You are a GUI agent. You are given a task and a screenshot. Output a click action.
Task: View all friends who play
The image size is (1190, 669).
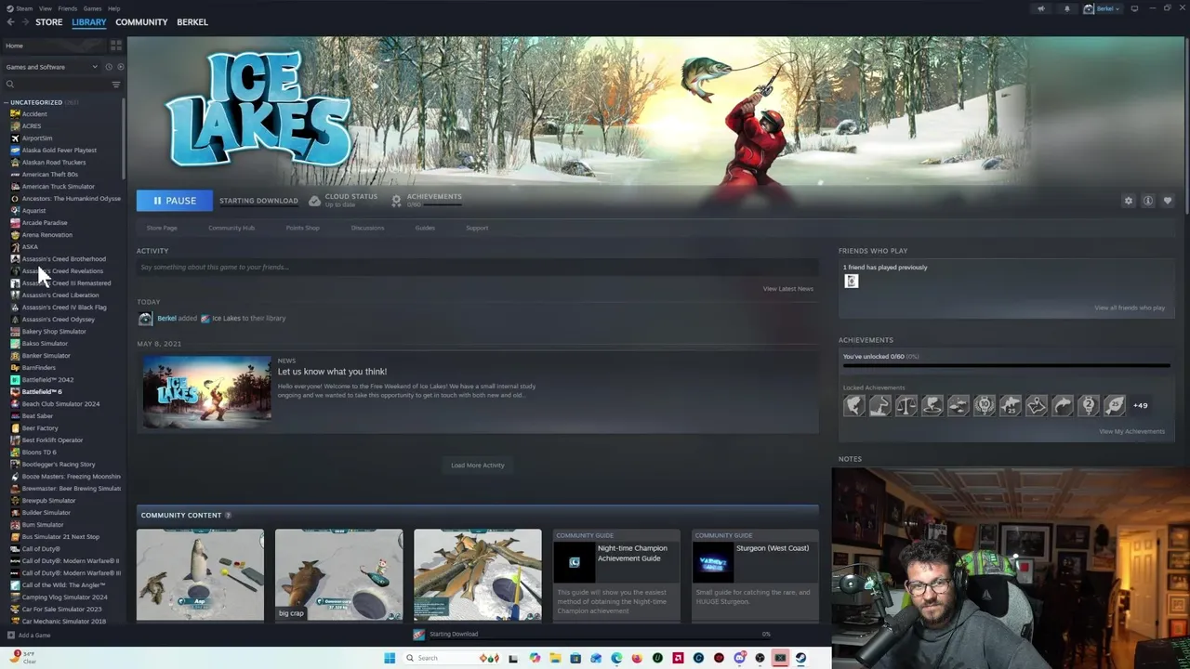(x=1130, y=308)
